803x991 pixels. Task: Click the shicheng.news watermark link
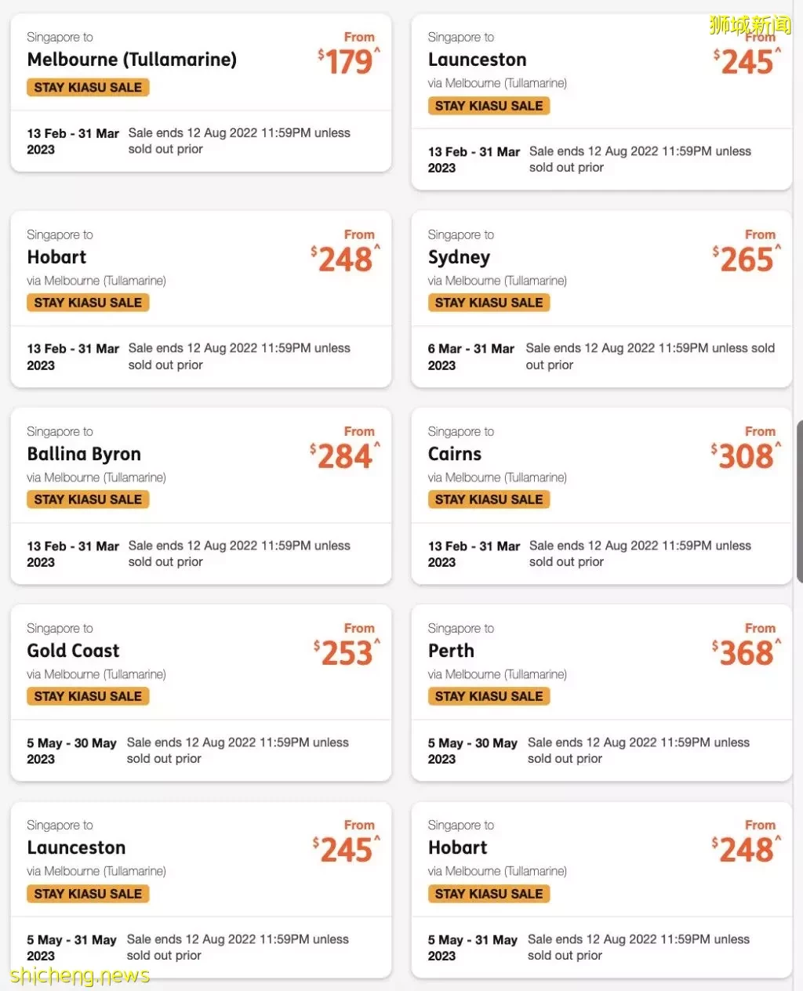pyautogui.click(x=79, y=975)
